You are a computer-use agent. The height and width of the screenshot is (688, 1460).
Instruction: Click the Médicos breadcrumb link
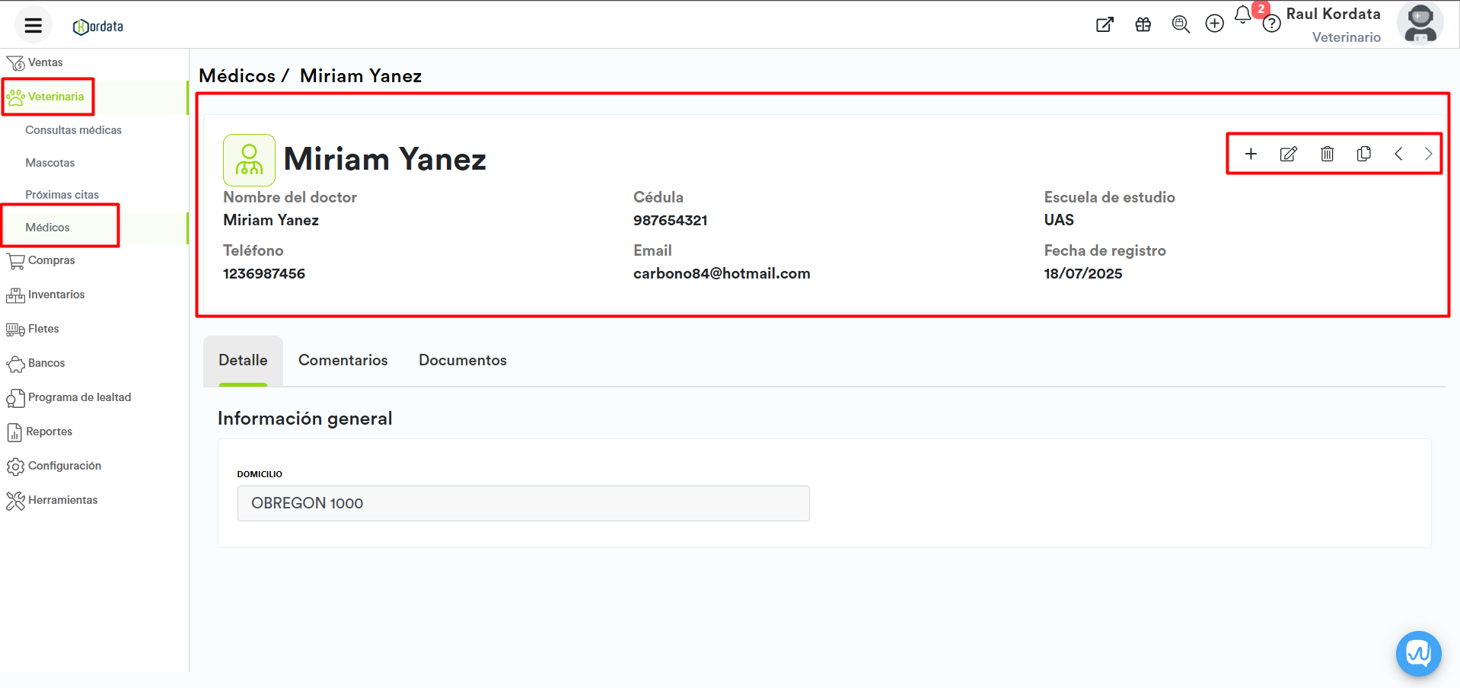pyautogui.click(x=237, y=76)
